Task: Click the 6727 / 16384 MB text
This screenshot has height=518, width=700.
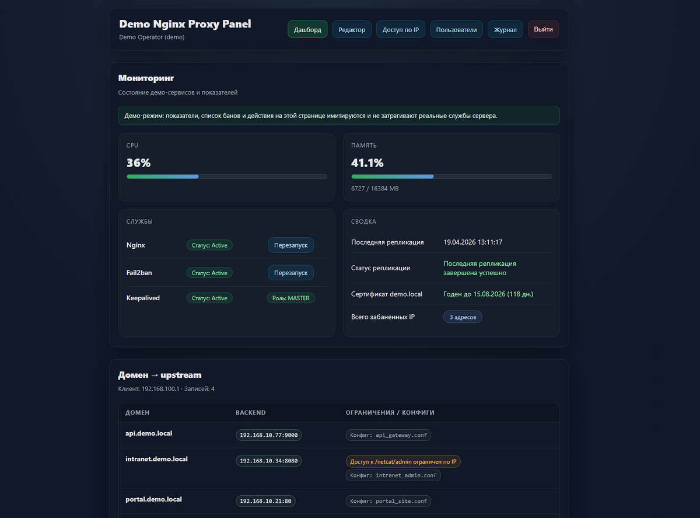Action: pyautogui.click(x=375, y=189)
